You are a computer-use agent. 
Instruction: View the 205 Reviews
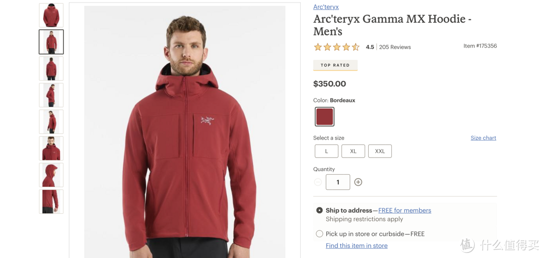point(395,47)
